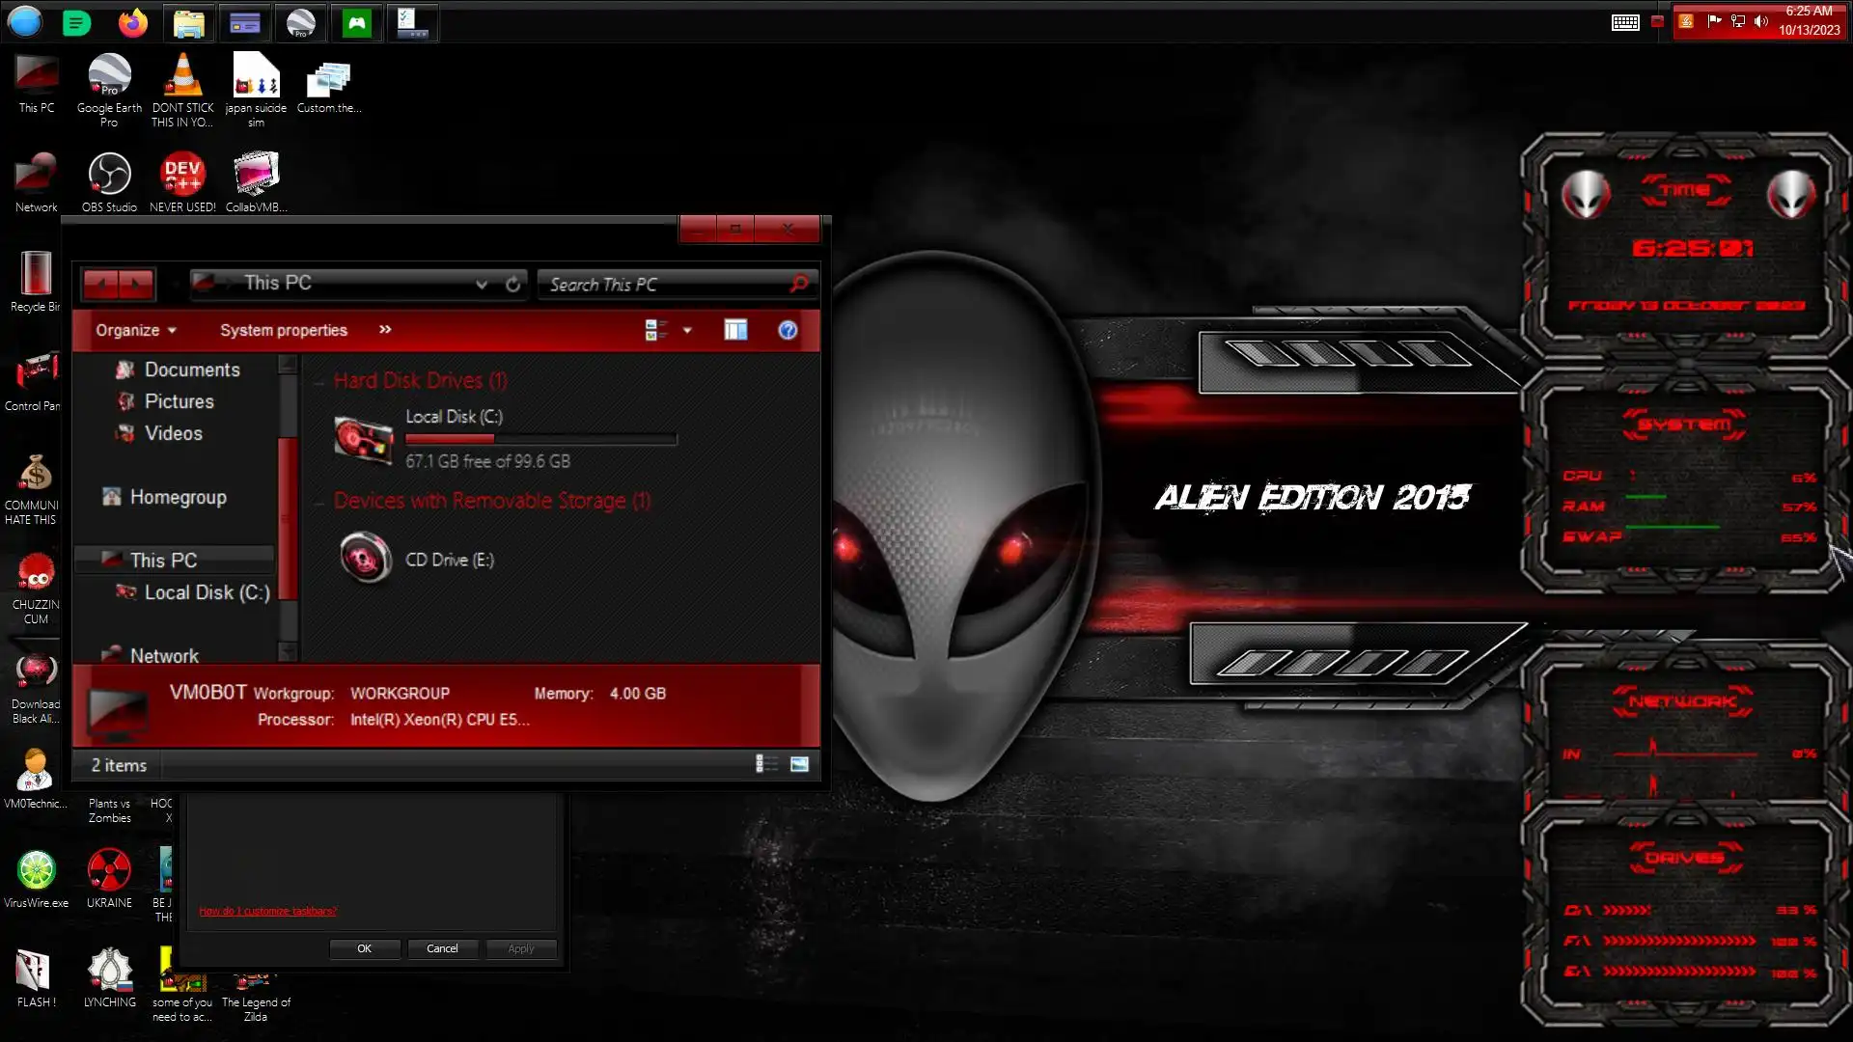The width and height of the screenshot is (1853, 1042).
Task: Toggle the preview pane icon
Action: coord(735,330)
